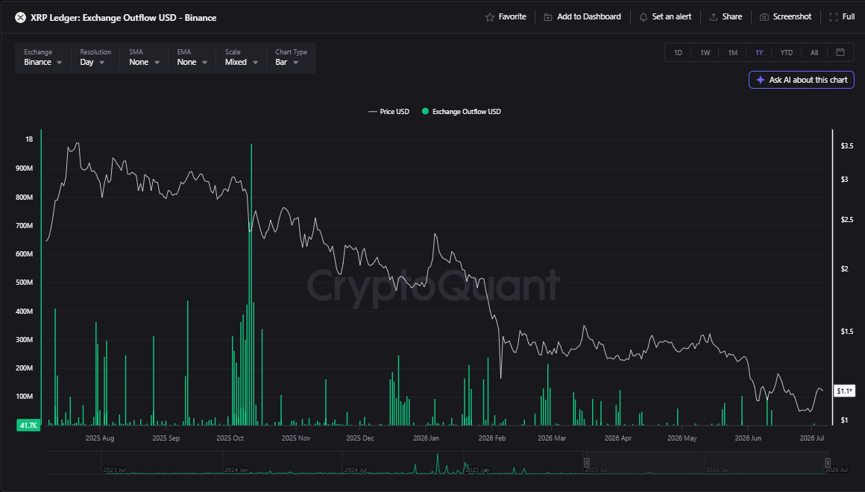
Task: Select the All time range
Action: pos(814,53)
